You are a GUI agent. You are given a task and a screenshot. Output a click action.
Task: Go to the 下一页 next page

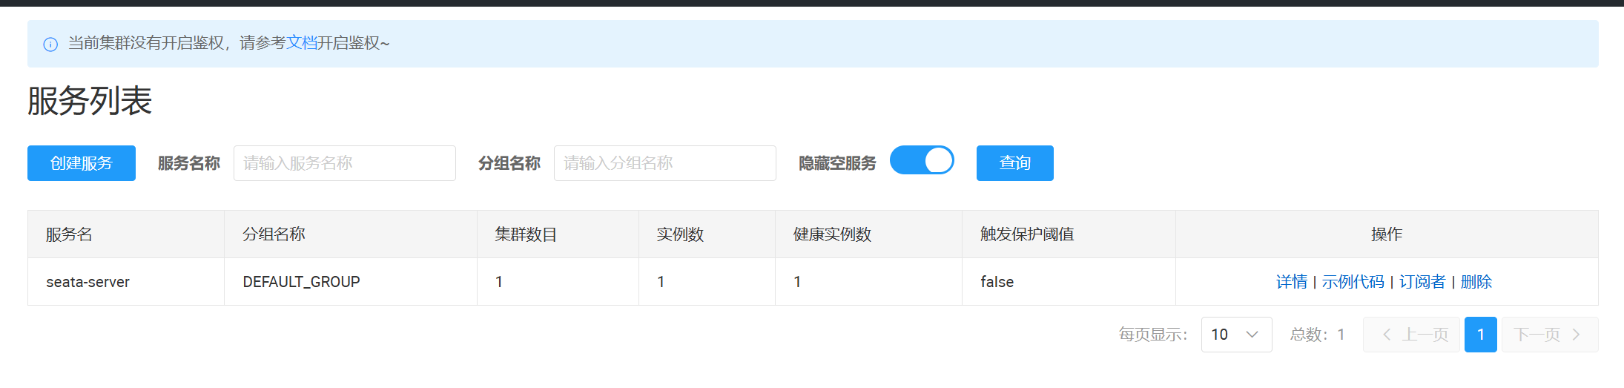1550,335
